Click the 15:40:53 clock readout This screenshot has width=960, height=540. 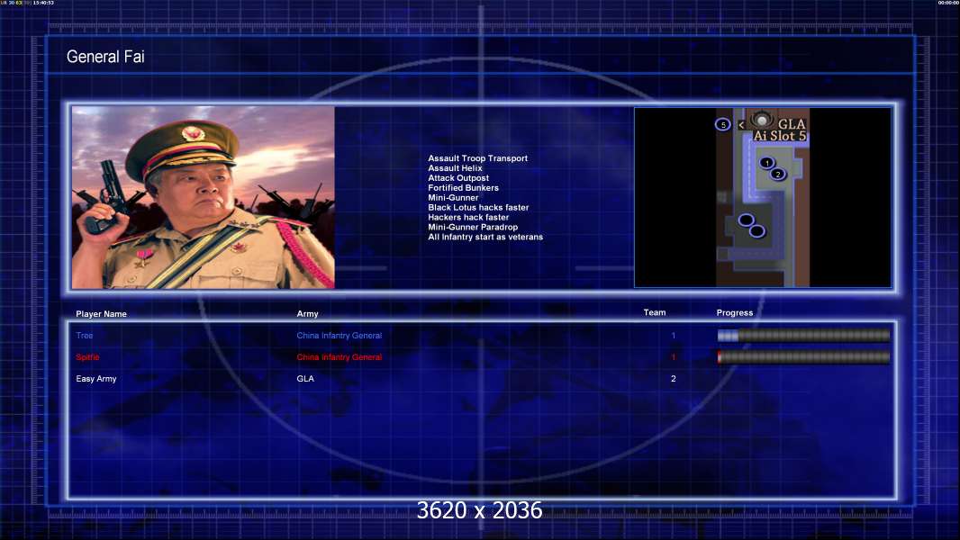43,3
